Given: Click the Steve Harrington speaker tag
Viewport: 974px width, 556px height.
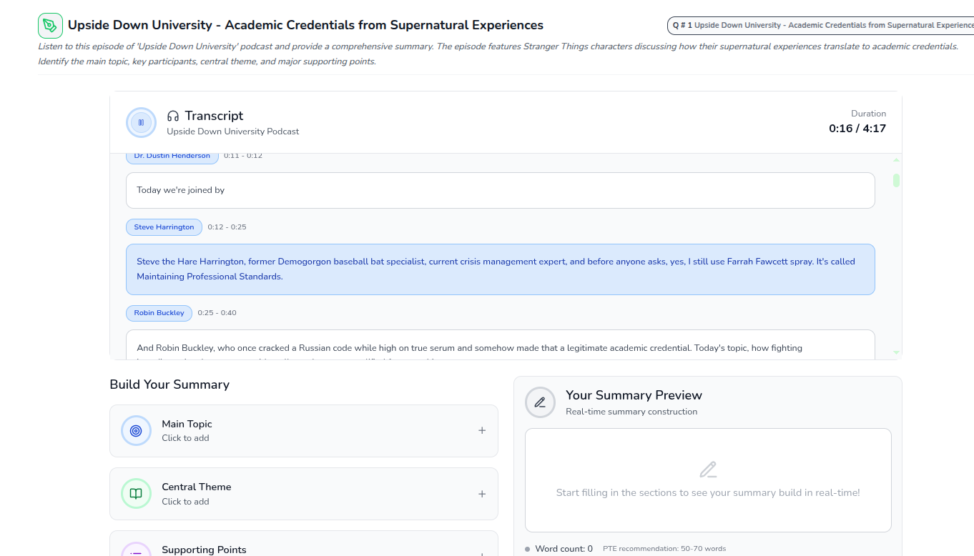Looking at the screenshot, I should [x=164, y=227].
